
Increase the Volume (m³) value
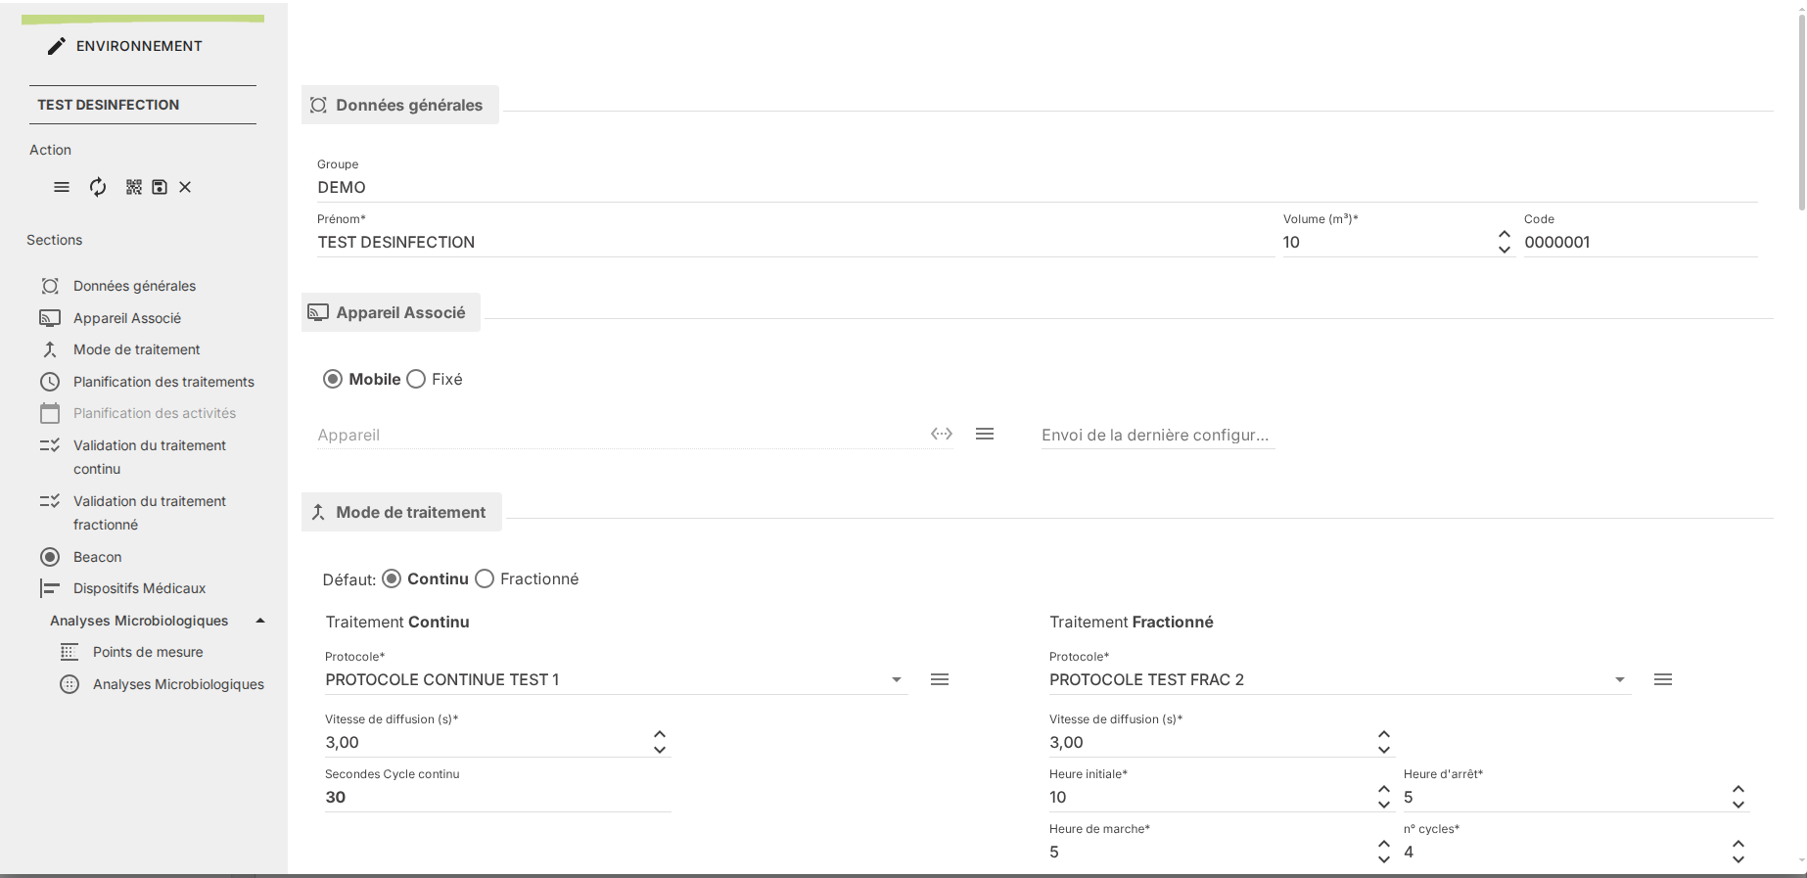(x=1504, y=234)
